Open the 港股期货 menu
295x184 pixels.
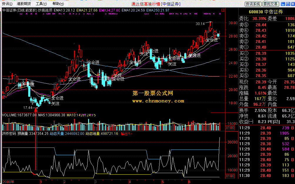[24, 4]
